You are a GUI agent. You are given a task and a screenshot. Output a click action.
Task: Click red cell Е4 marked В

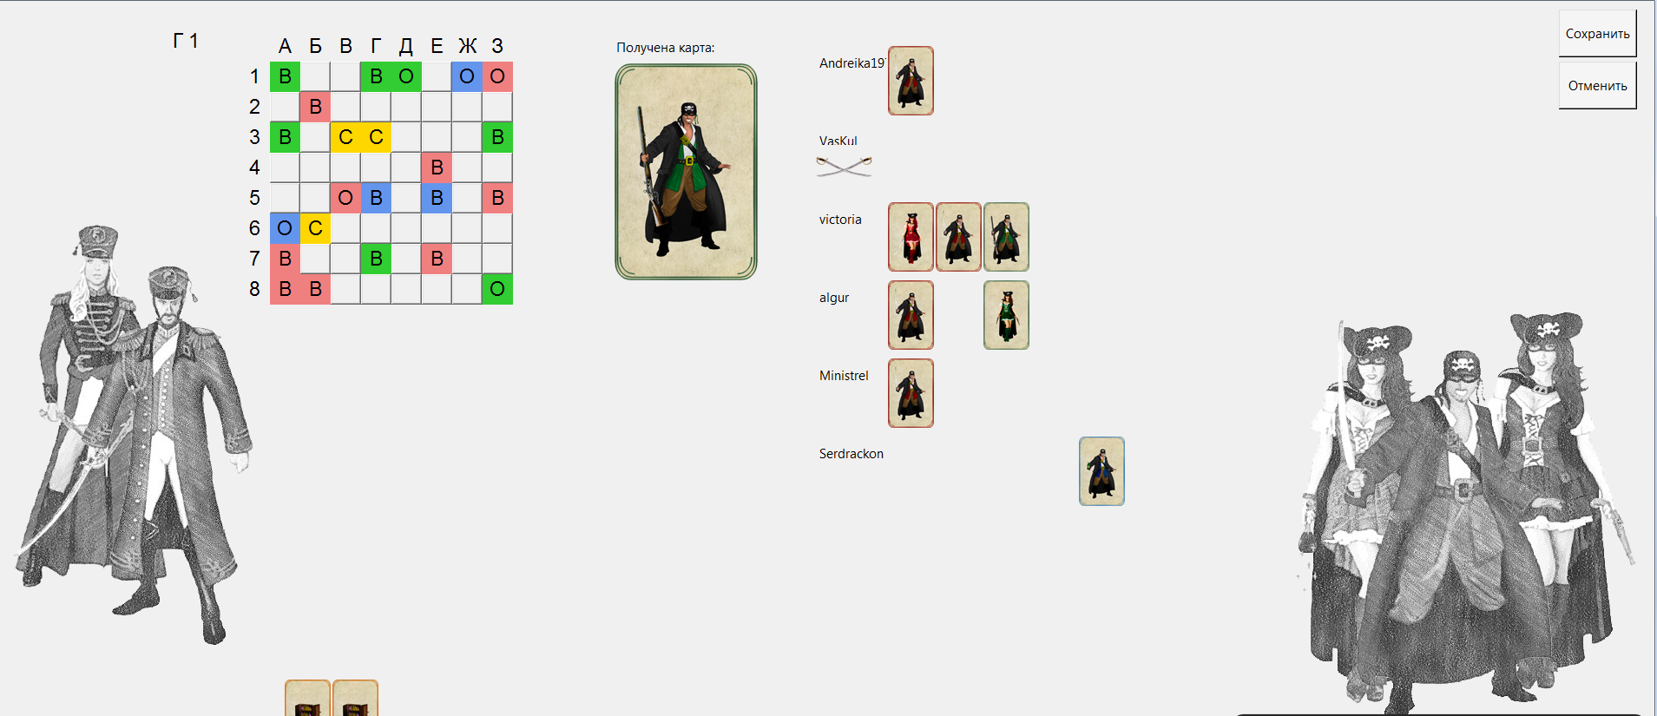click(x=437, y=168)
